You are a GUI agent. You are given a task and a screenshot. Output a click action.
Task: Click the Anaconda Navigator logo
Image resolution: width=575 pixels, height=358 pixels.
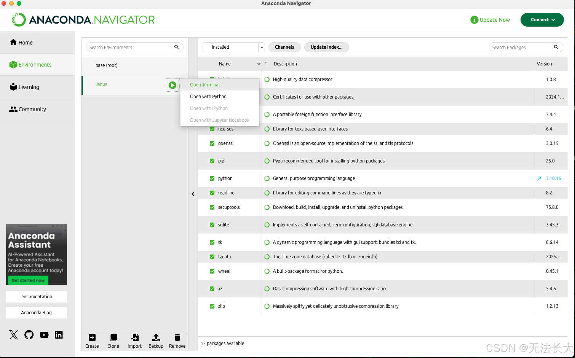[x=83, y=20]
